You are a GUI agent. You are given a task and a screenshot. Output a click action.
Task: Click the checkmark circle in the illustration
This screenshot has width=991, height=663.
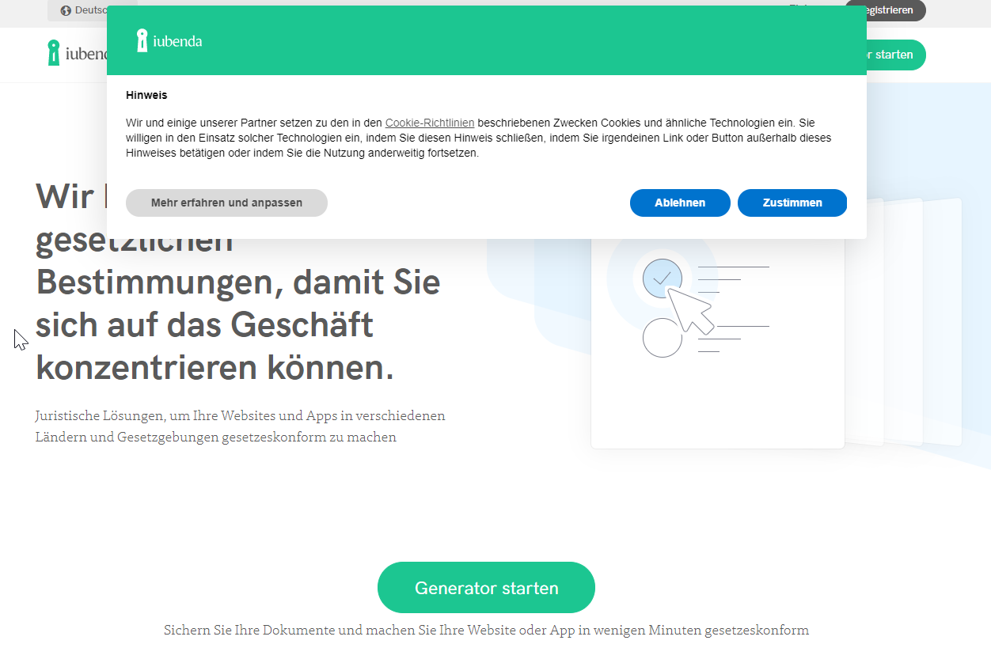(x=663, y=278)
